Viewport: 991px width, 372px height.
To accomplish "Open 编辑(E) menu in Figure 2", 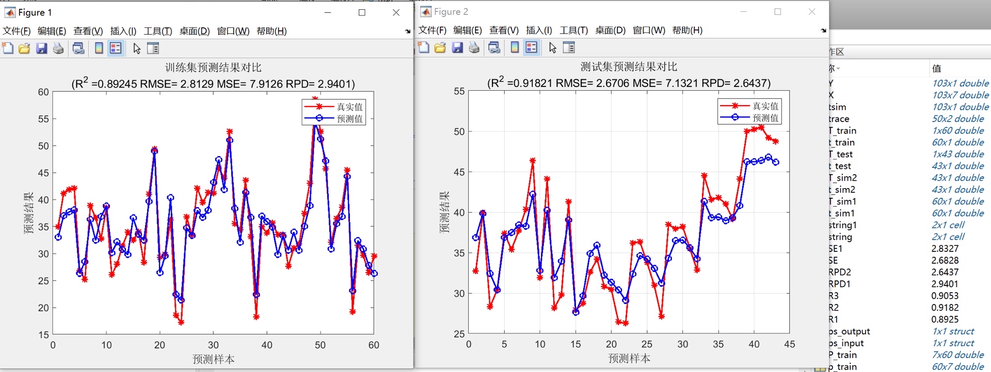I will click(468, 30).
